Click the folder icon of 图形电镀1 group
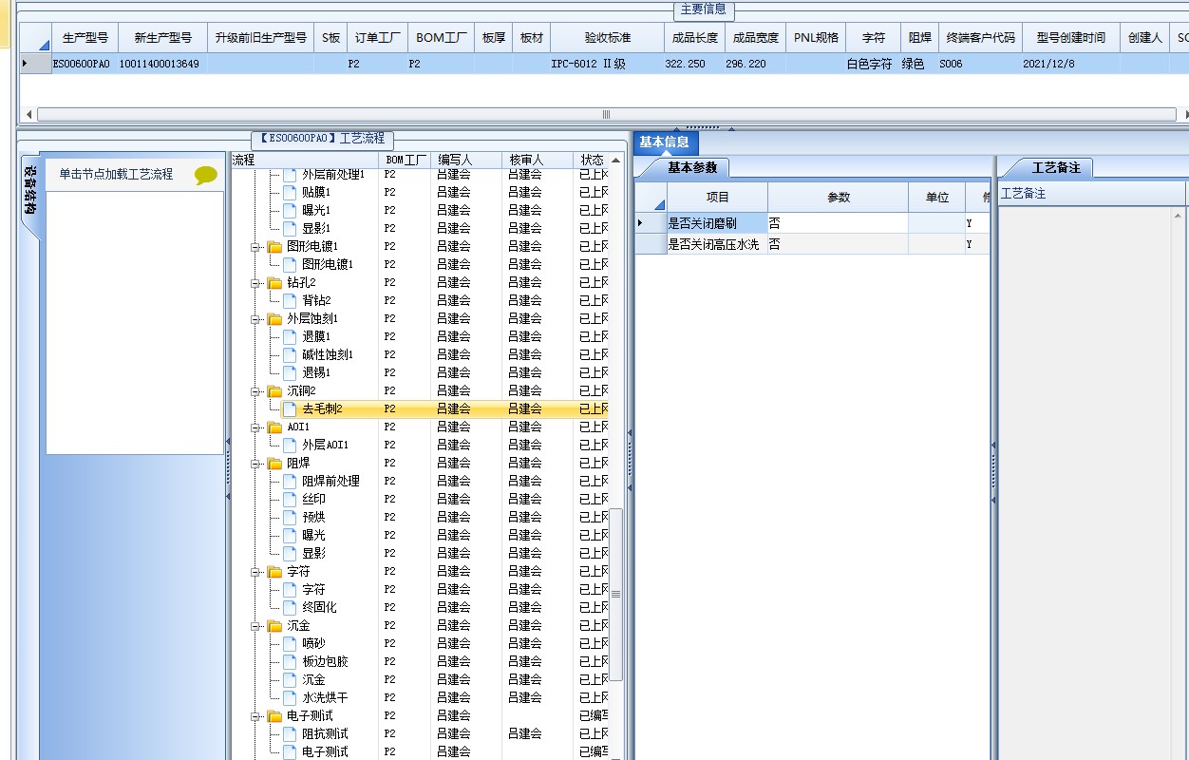1189x760 pixels. pyautogui.click(x=274, y=247)
